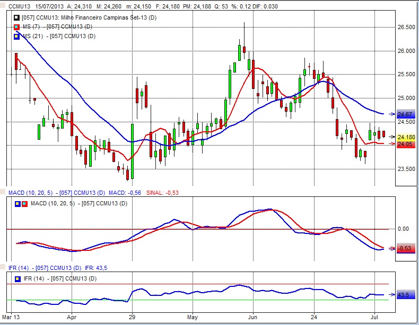
Task: Click the 26.500 level on price axis
Action: (405, 27)
